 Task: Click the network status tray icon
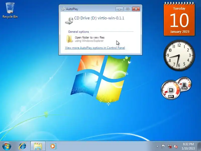pyautogui.click(x=170, y=146)
